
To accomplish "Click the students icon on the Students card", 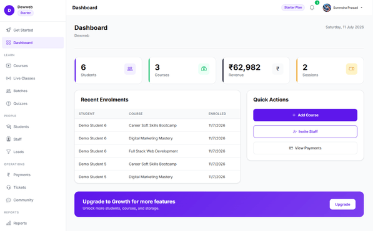I will [x=130, y=68].
